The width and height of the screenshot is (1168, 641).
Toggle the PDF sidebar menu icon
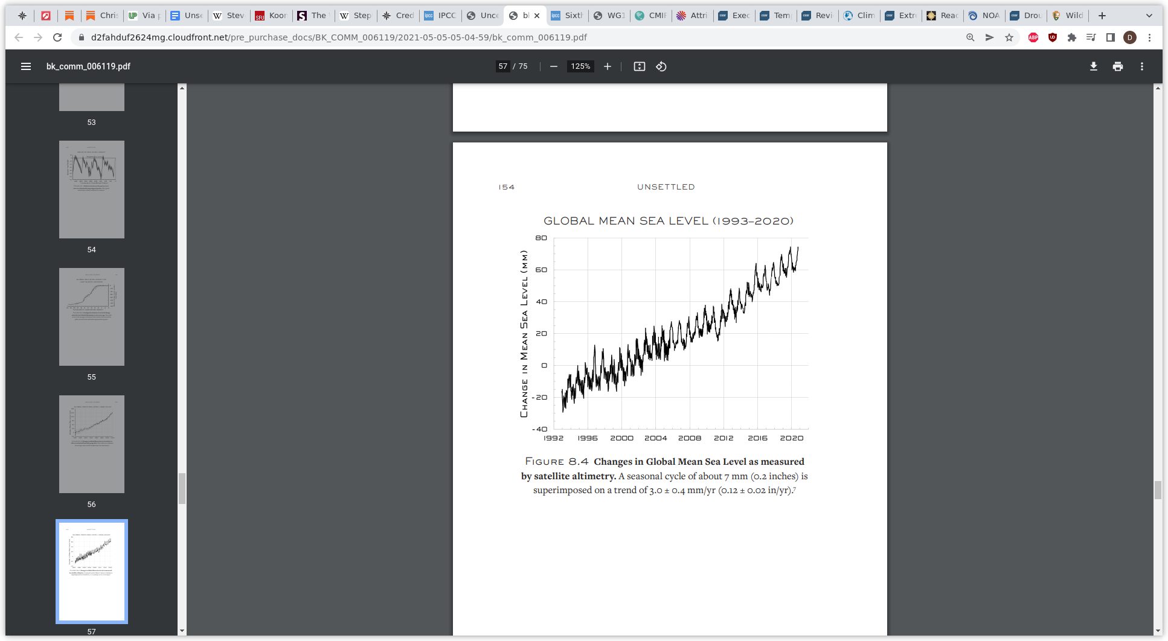(26, 66)
